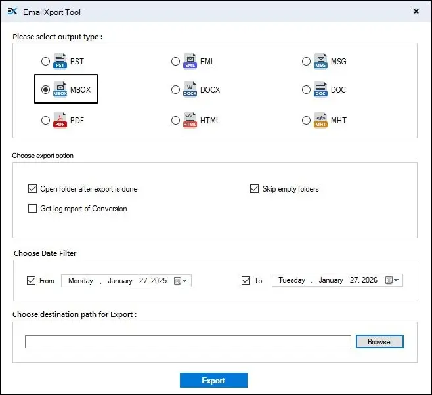Select the PST radio button
Image resolution: width=432 pixels, height=395 pixels.
tap(45, 61)
